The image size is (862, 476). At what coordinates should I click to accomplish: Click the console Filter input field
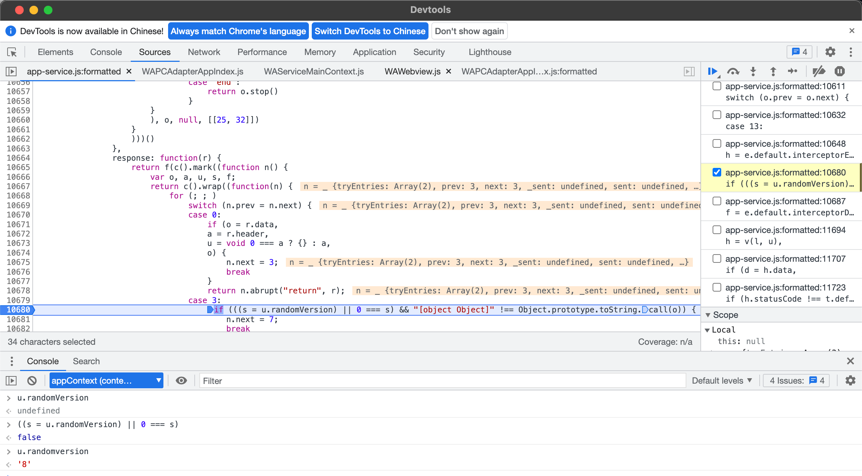pyautogui.click(x=442, y=380)
